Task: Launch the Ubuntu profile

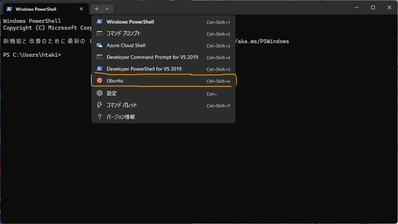Action: (x=163, y=81)
